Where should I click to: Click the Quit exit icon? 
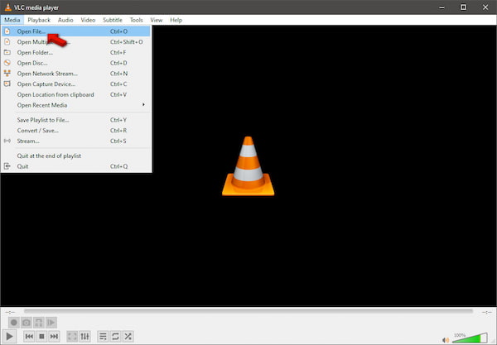tap(7, 165)
